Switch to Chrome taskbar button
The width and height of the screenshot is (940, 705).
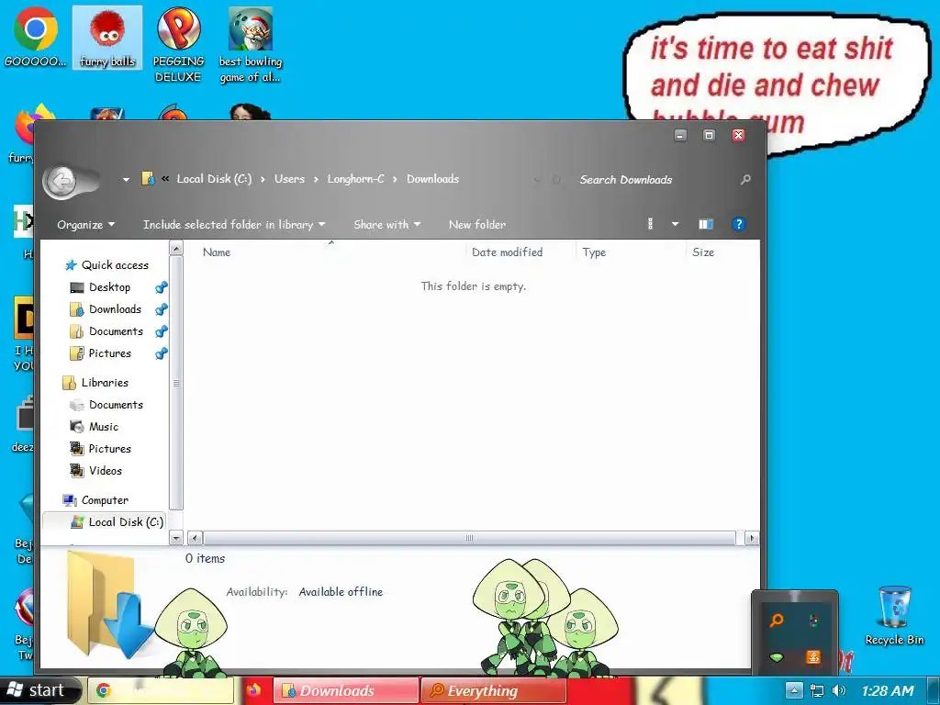[160, 690]
